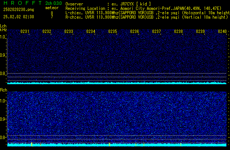This screenshot has width=230, height=150.
Task: Click the 0236 time tick label
Action: pyautogui.click(x=135, y=31)
